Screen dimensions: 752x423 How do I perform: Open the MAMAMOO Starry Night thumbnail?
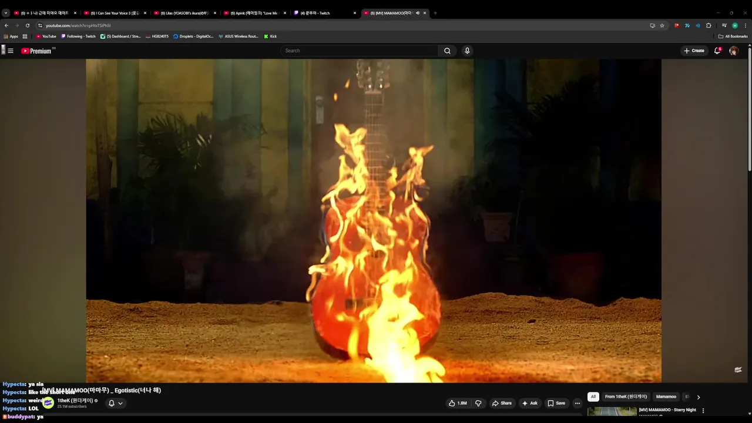pyautogui.click(x=612, y=412)
